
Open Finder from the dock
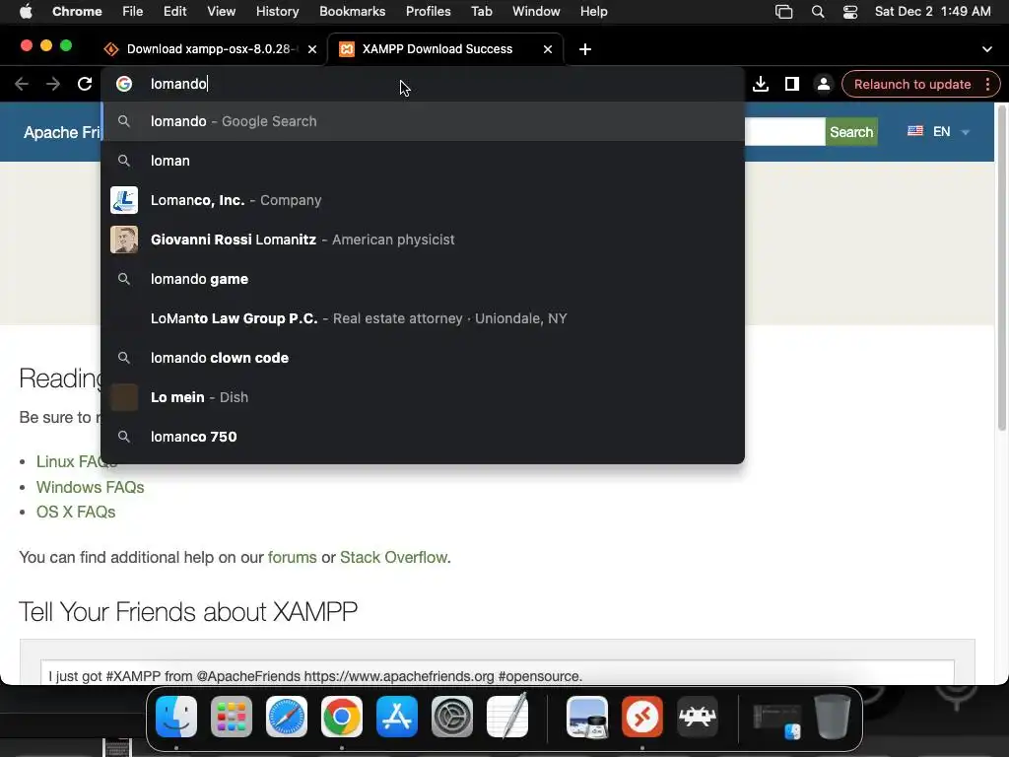(176, 717)
